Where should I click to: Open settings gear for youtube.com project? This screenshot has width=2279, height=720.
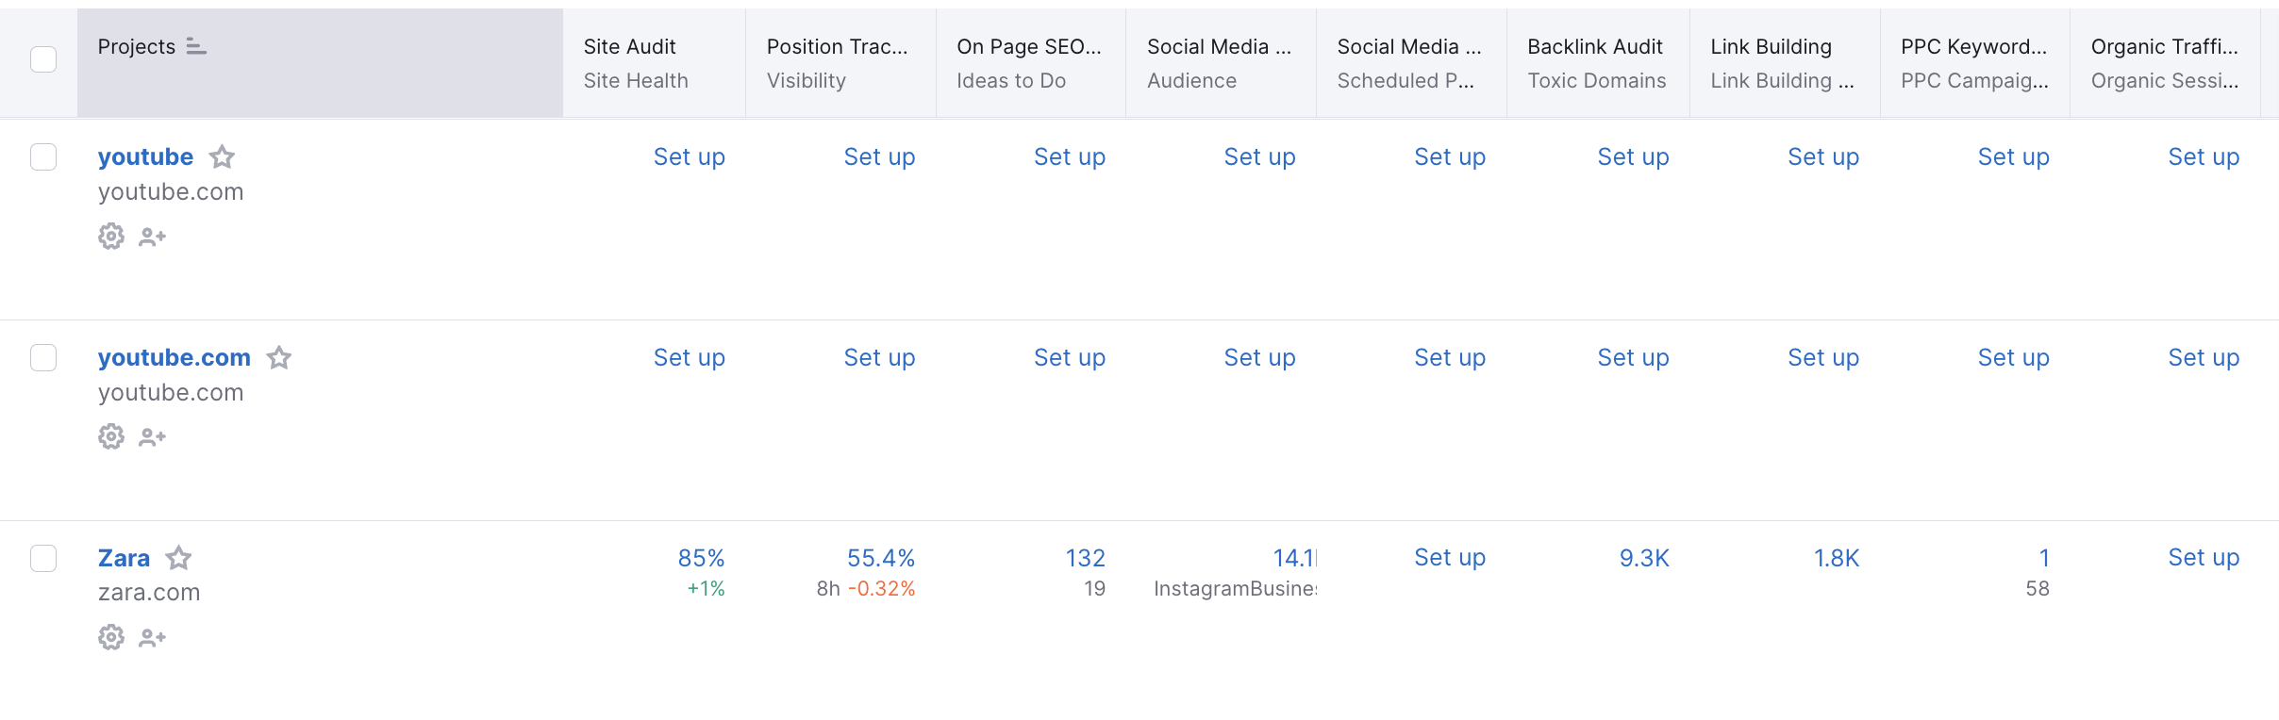(111, 437)
